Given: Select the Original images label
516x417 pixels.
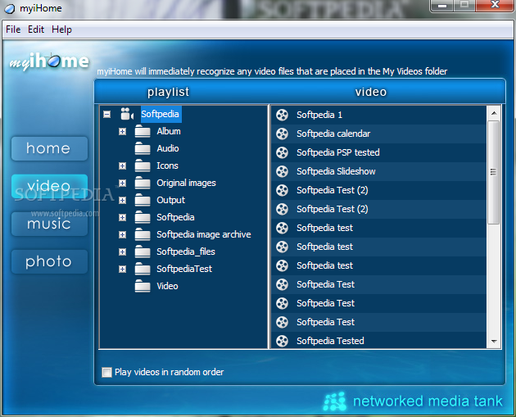Looking at the screenshot, I should [x=186, y=183].
